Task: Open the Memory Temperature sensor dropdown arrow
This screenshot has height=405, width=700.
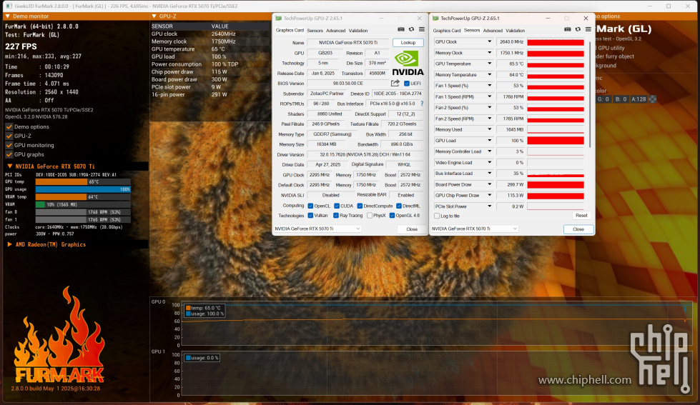Action: pos(489,74)
